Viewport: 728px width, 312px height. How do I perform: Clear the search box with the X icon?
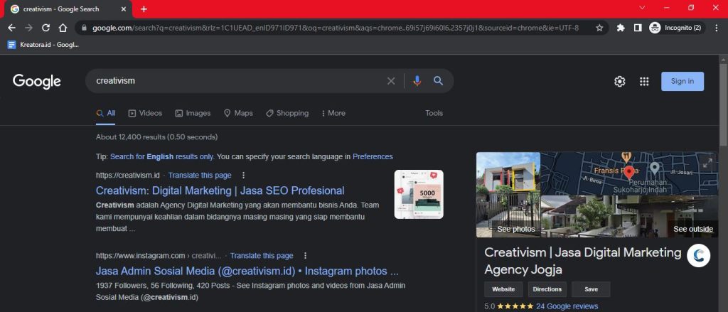tap(391, 81)
